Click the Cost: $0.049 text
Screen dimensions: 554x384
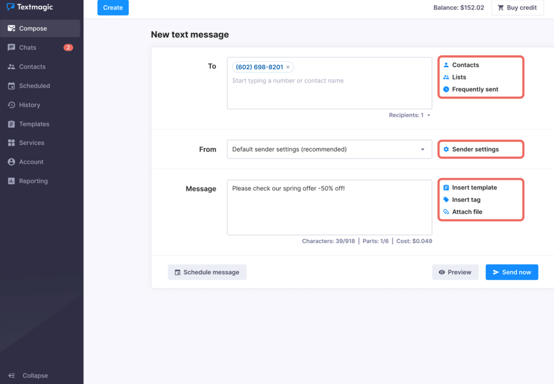tap(414, 241)
